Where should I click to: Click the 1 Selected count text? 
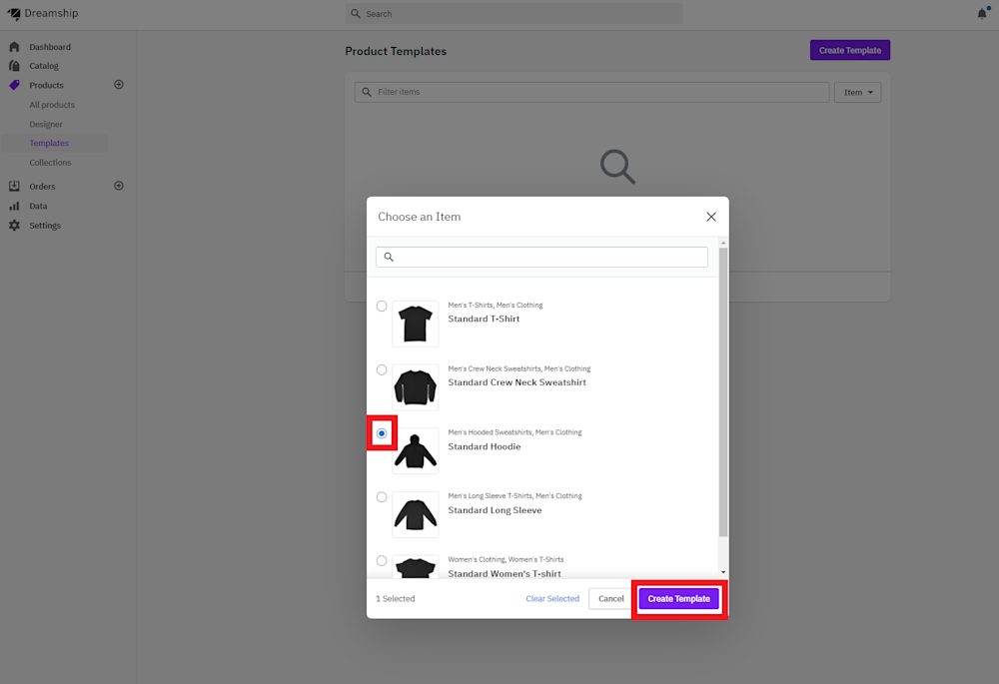click(x=395, y=599)
